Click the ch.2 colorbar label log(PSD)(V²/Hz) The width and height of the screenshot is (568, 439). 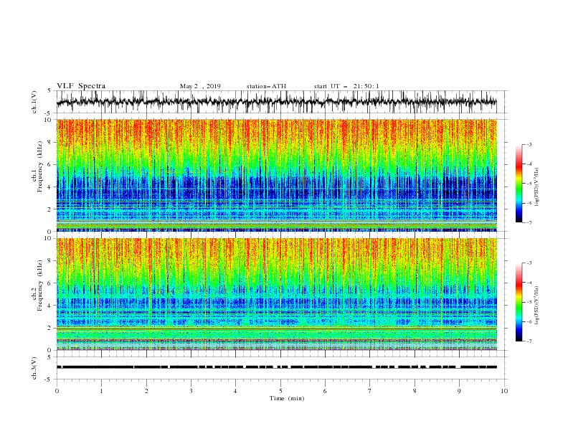pos(536,306)
